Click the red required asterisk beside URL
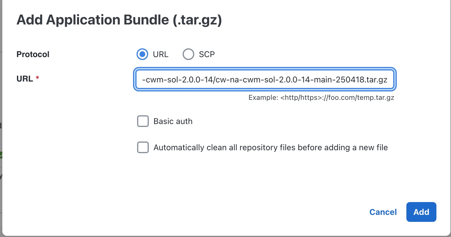This screenshot has height=237, width=451. pyautogui.click(x=37, y=78)
